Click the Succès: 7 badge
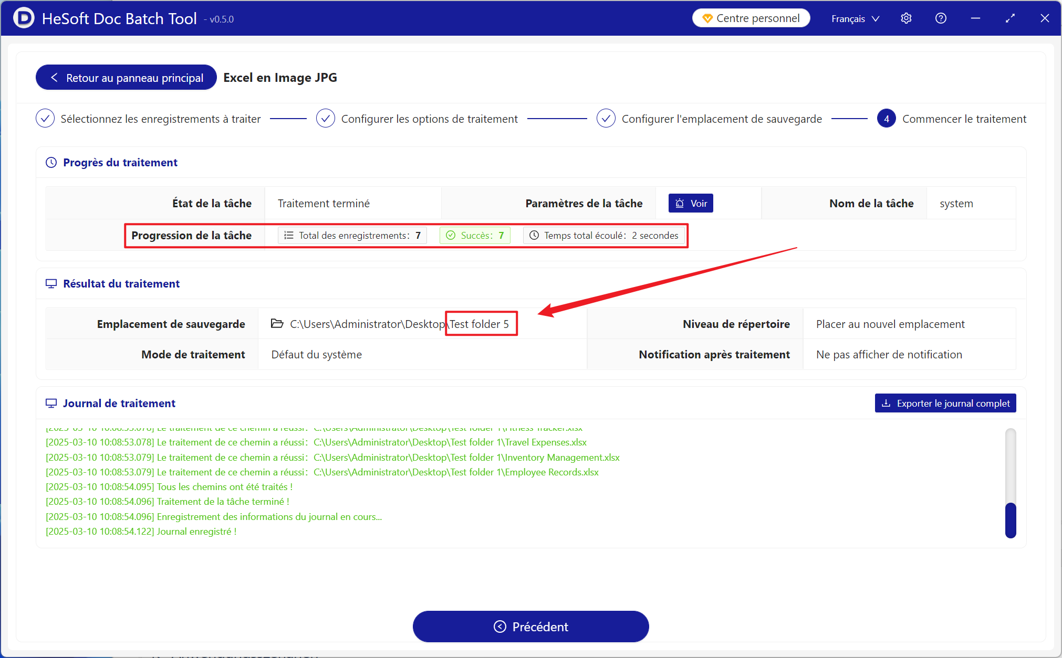The width and height of the screenshot is (1062, 658). 475,235
